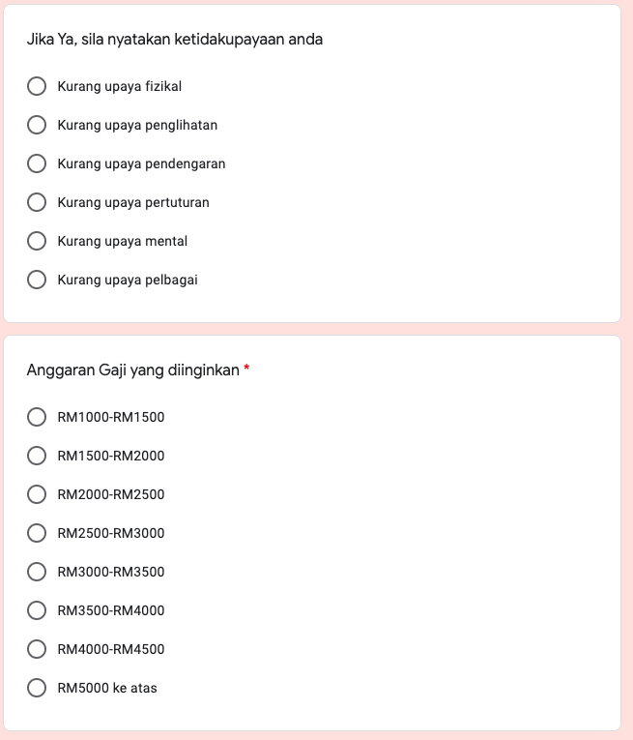The width and height of the screenshot is (633, 740).
Task: Select the RM1500-RM2000 salary option
Action: click(x=37, y=456)
